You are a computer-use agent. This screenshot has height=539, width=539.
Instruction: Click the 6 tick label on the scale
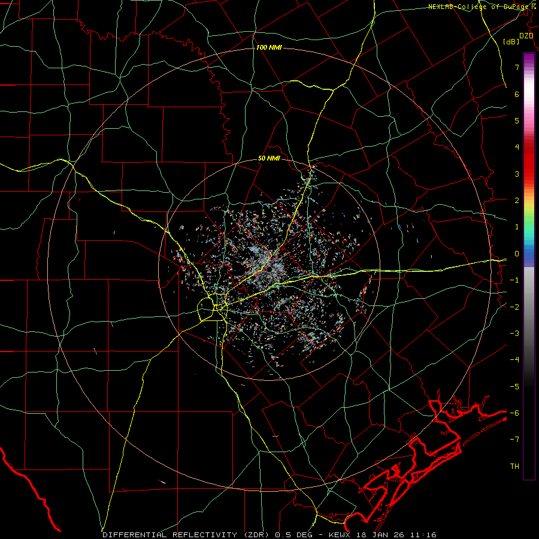point(517,94)
